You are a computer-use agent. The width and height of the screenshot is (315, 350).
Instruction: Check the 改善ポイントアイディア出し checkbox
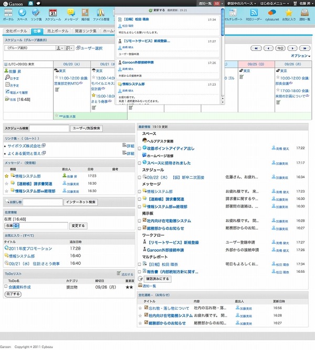[140, 148]
